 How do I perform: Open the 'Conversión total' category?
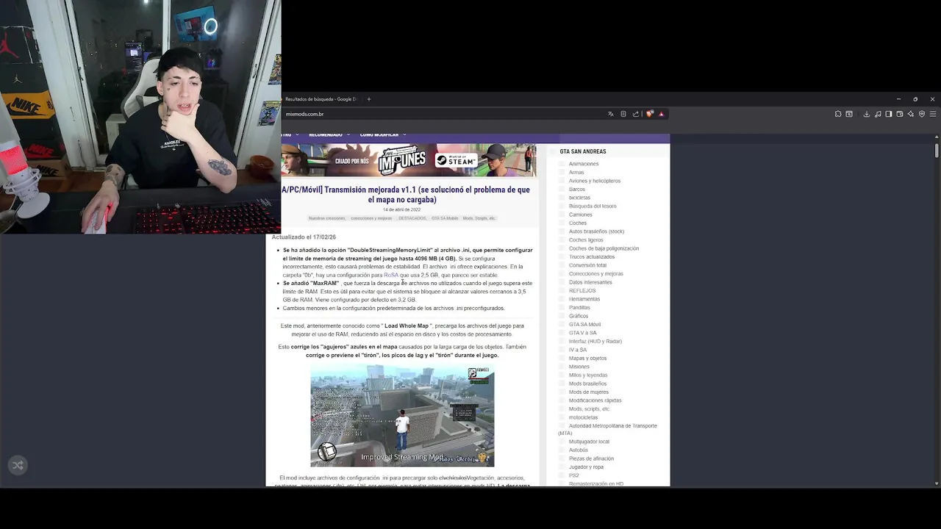pyautogui.click(x=587, y=265)
